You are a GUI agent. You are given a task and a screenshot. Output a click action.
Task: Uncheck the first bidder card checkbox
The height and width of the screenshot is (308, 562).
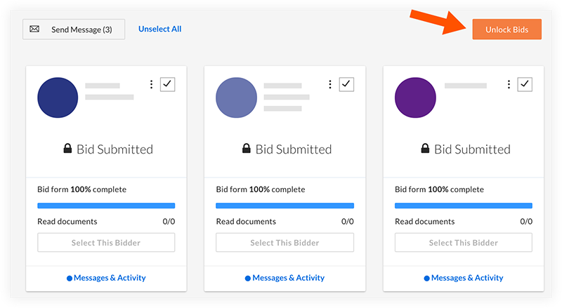[x=167, y=84]
